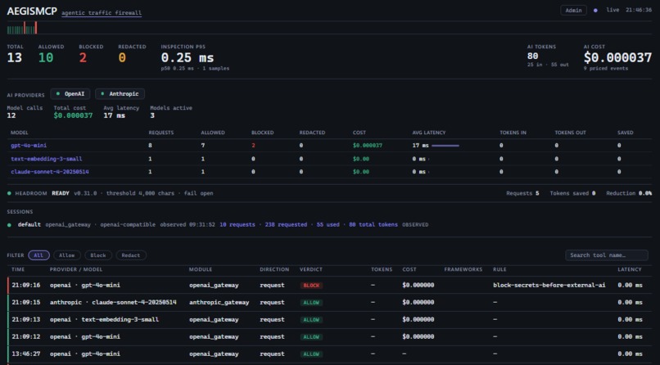Open the 21:09:15 anthropic event row
Screen dimensions: 660x365
pyautogui.click(x=329, y=302)
